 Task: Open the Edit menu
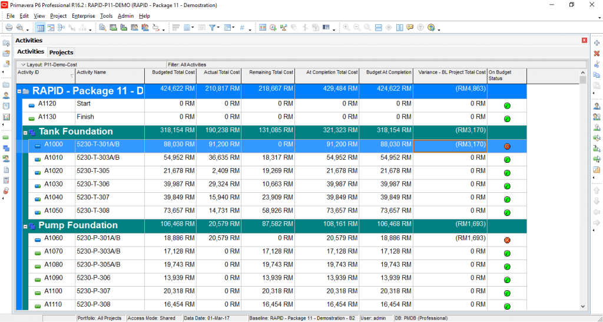pos(24,16)
